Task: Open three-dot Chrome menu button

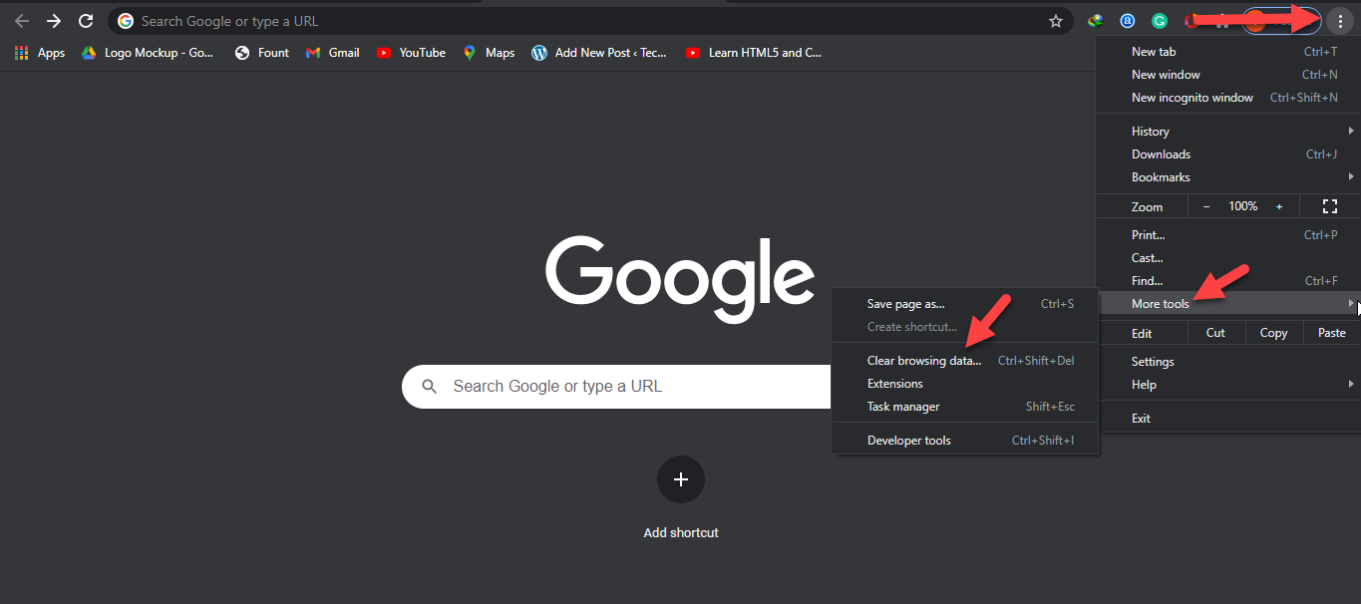Action: click(x=1340, y=21)
